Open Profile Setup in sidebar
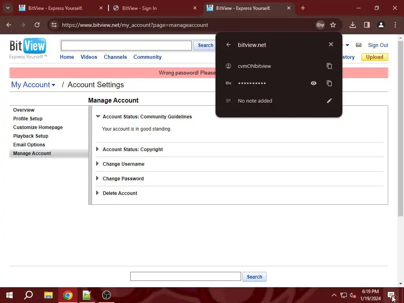404x303 pixels. tap(28, 119)
